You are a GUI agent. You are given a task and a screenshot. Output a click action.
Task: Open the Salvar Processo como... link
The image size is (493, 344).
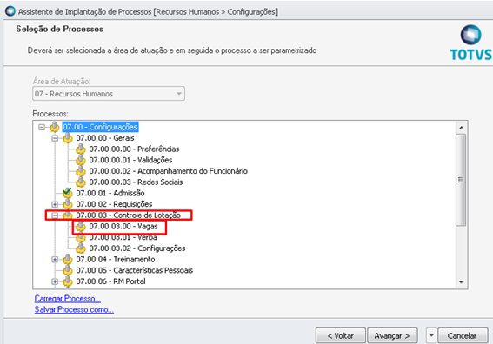[74, 309]
